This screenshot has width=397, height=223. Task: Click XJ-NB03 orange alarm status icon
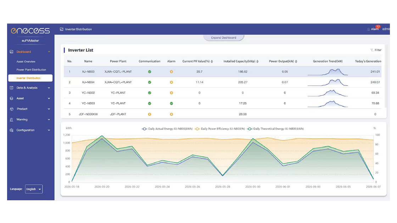[x=172, y=72]
